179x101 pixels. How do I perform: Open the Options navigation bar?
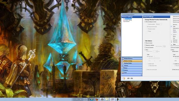[132, 70]
